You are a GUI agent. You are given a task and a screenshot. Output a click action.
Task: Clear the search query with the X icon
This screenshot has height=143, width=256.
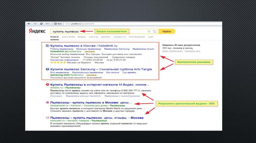click(149, 31)
